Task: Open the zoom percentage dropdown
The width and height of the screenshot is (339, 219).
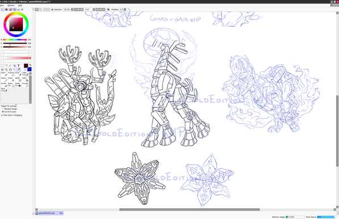Action: (72, 10)
